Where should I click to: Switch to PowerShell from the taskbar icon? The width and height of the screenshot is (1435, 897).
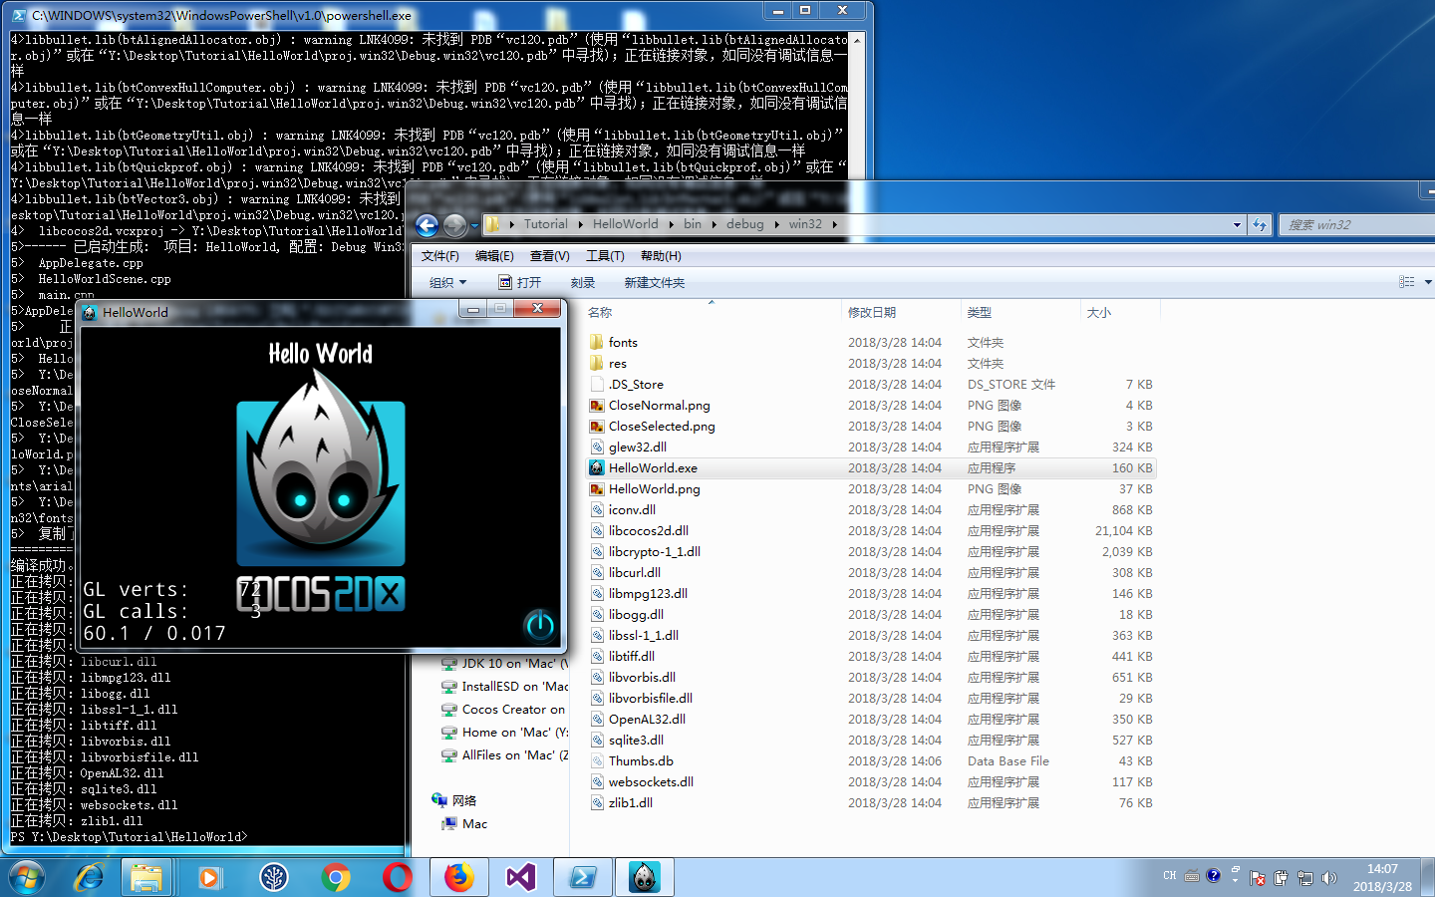coord(583,877)
